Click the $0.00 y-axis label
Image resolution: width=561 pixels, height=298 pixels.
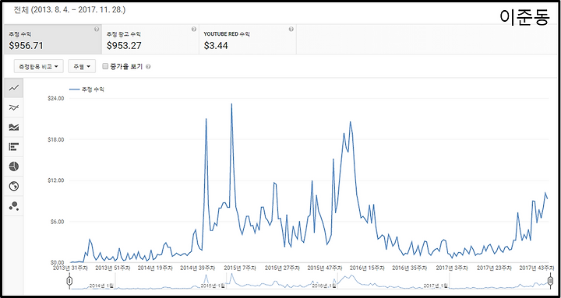pos(57,263)
